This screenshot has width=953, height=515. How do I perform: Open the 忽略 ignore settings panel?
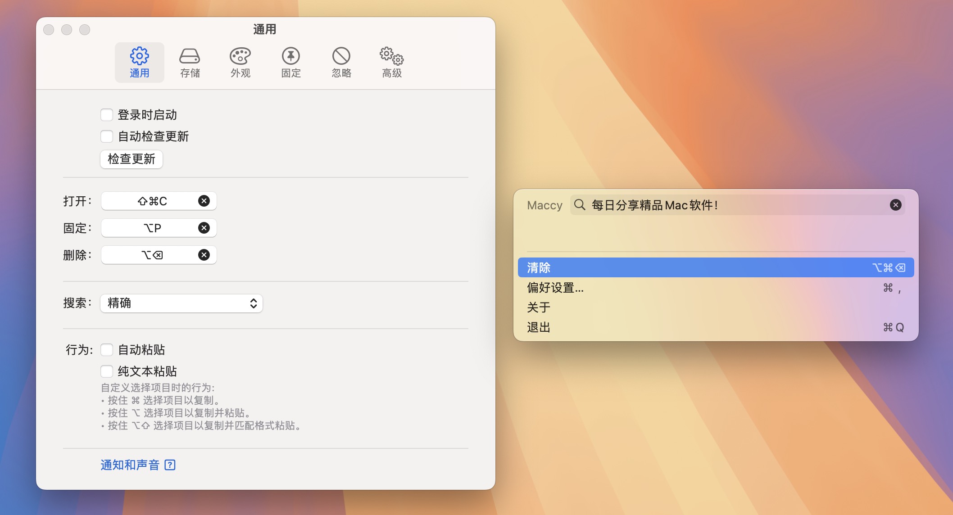(x=341, y=62)
